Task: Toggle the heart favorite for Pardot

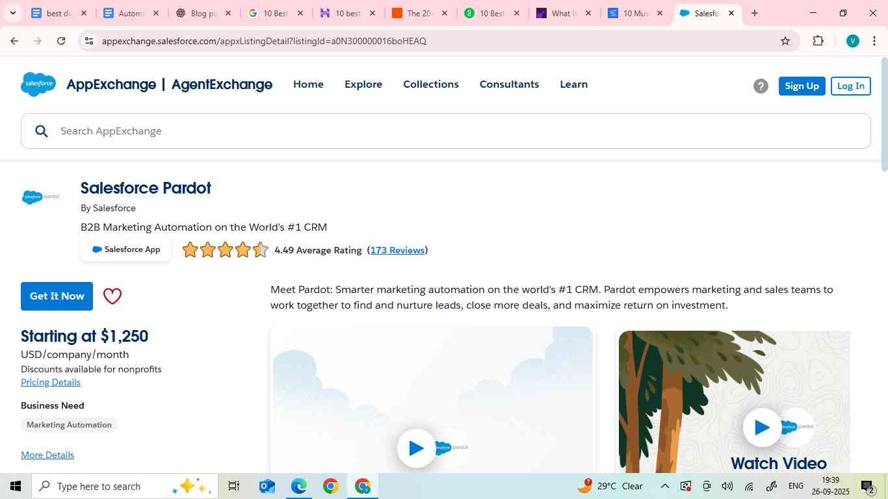Action: coord(112,296)
